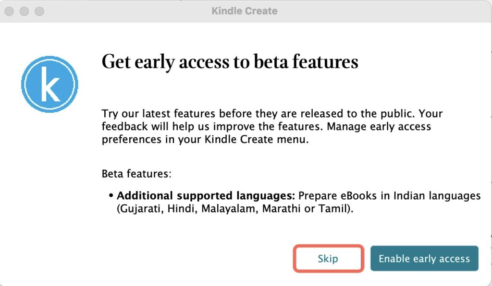The width and height of the screenshot is (492, 286).
Task: Click the blue Kindle Create logo
Action: [49, 84]
